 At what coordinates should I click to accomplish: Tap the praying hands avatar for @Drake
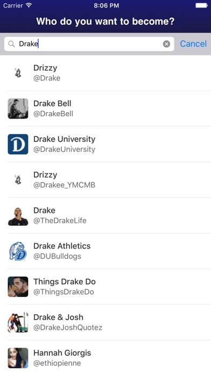18,73
